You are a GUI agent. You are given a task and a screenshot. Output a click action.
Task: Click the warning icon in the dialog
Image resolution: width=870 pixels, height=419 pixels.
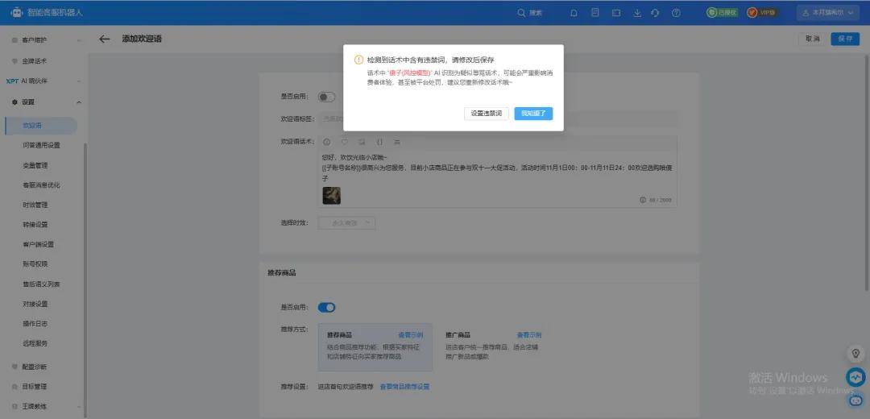point(359,60)
